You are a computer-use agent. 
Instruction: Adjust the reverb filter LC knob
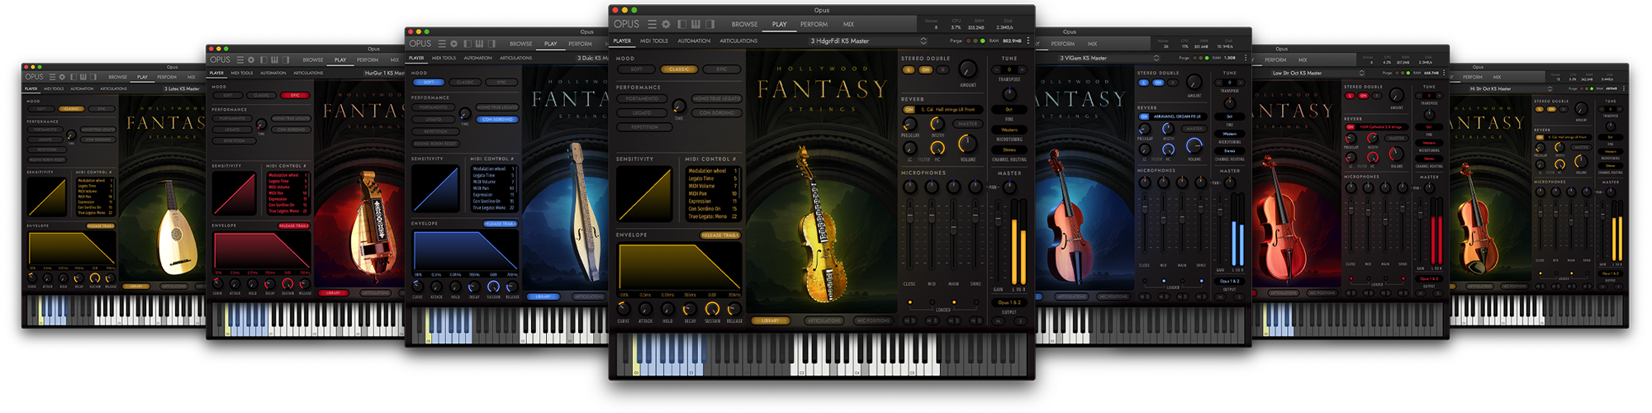click(910, 150)
